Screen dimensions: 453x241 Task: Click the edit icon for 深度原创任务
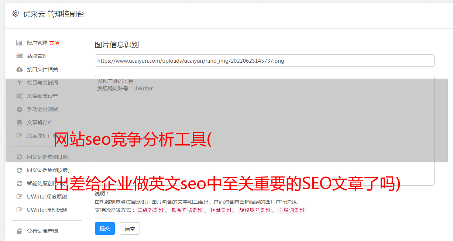tap(20, 136)
